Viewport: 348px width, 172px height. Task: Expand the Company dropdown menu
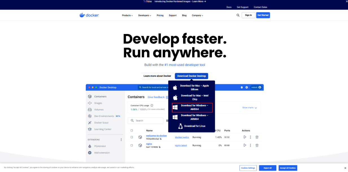tap(197, 15)
